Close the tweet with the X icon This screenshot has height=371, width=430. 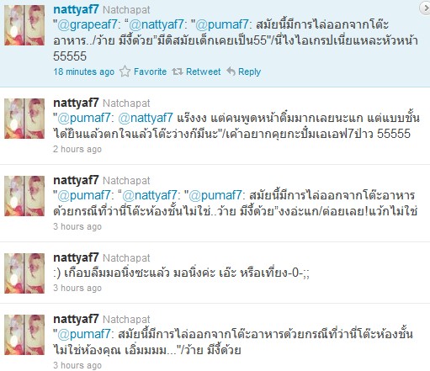coord(426,8)
